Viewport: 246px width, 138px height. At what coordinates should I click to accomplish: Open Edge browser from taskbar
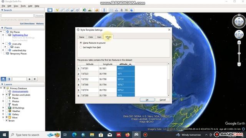74,135
